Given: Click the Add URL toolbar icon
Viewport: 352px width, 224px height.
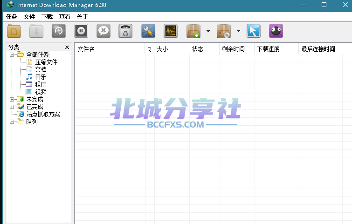Looking at the screenshot, I should (x=14, y=31).
